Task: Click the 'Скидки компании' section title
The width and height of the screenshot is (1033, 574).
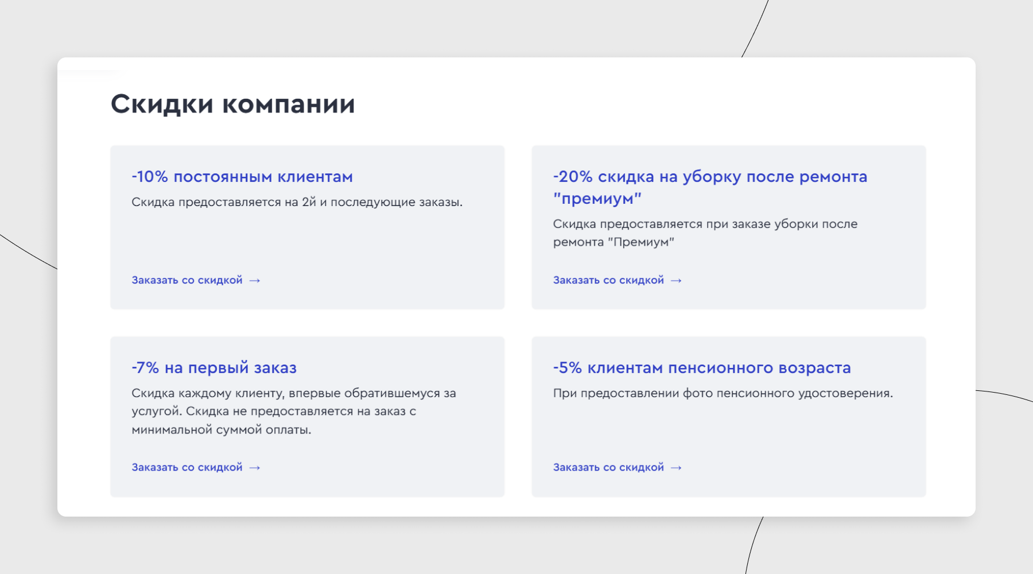Action: click(232, 104)
